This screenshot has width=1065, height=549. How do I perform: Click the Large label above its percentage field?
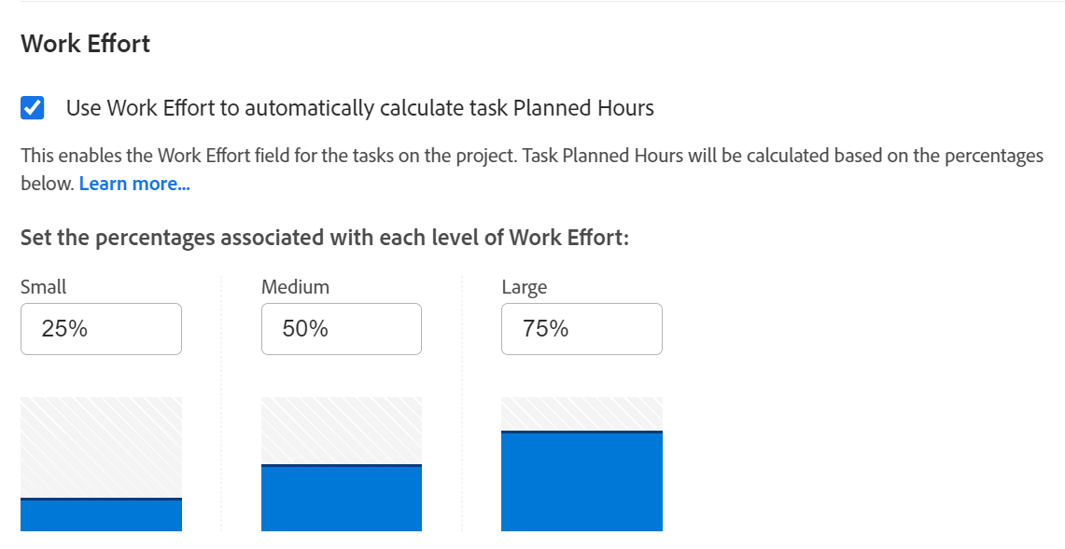coord(524,287)
